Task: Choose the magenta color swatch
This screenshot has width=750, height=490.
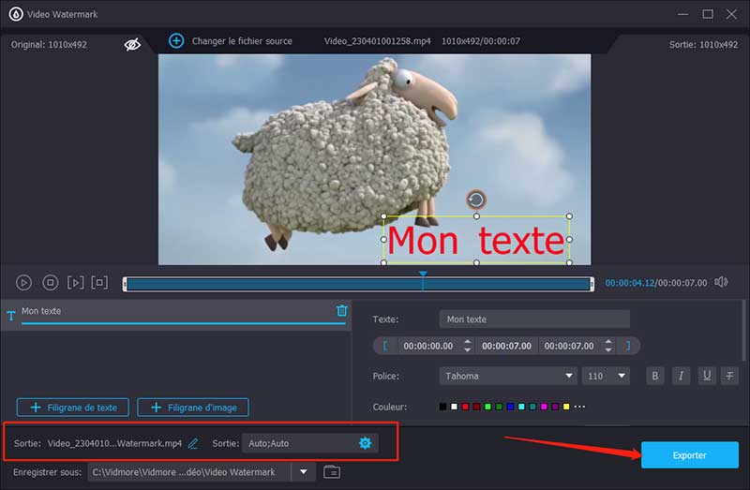Action: coord(544,407)
